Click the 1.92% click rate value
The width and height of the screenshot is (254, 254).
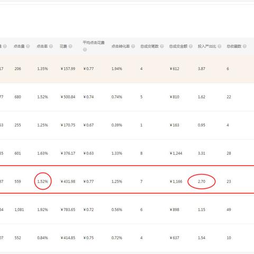coord(42,210)
